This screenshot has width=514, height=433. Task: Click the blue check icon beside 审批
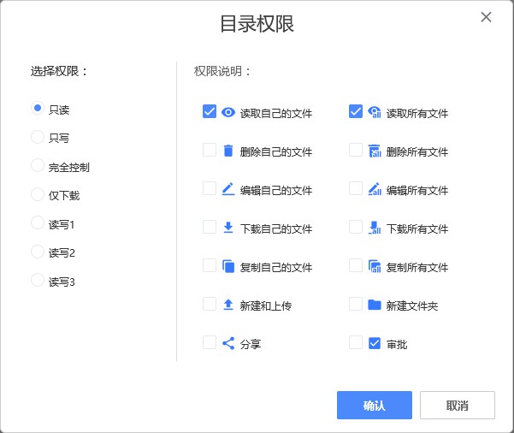coord(375,343)
